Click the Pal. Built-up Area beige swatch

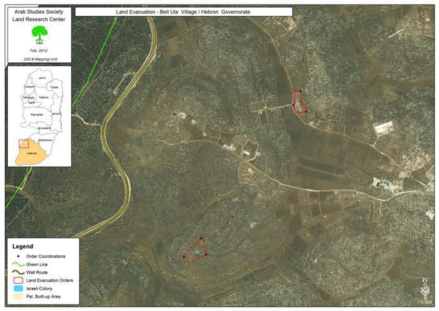[x=18, y=297]
